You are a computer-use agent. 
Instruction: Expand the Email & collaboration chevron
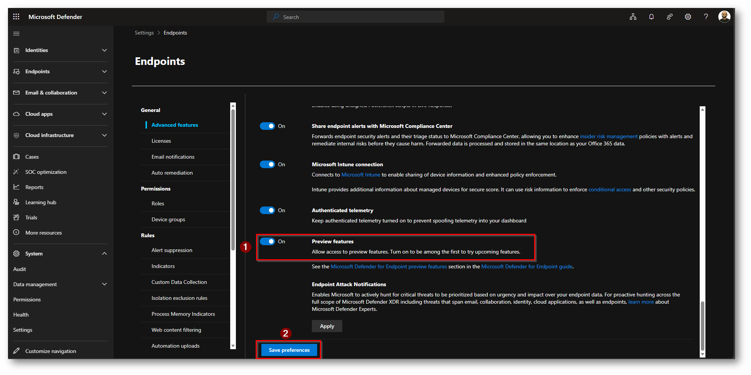tap(104, 93)
